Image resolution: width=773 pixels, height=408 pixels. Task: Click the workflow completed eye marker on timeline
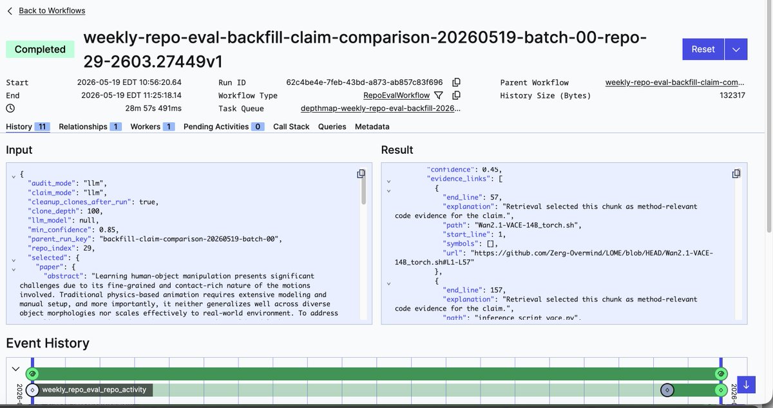pyautogui.click(x=721, y=374)
